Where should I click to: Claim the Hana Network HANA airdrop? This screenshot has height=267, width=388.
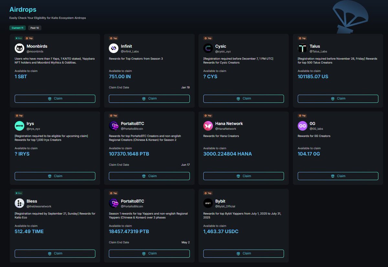tap(243, 176)
